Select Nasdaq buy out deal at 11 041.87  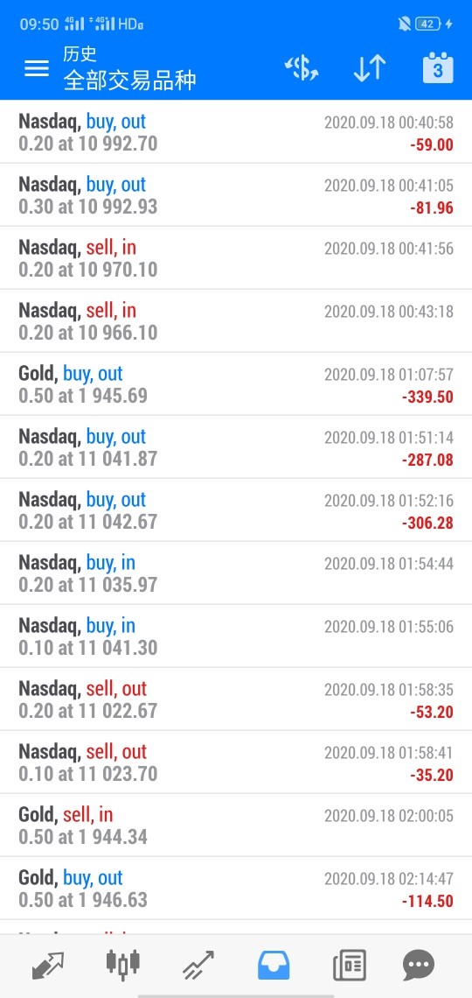[x=236, y=447]
